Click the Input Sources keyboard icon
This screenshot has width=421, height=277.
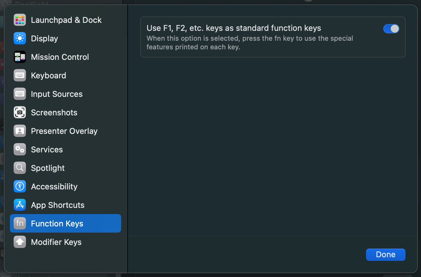tap(20, 94)
